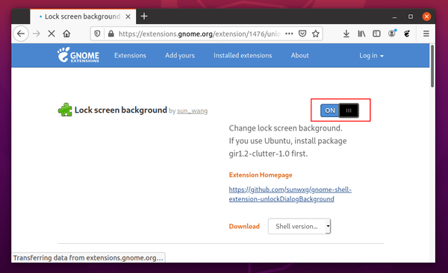Open the Firefox hamburger menu
The image size is (448, 273).
point(426,34)
